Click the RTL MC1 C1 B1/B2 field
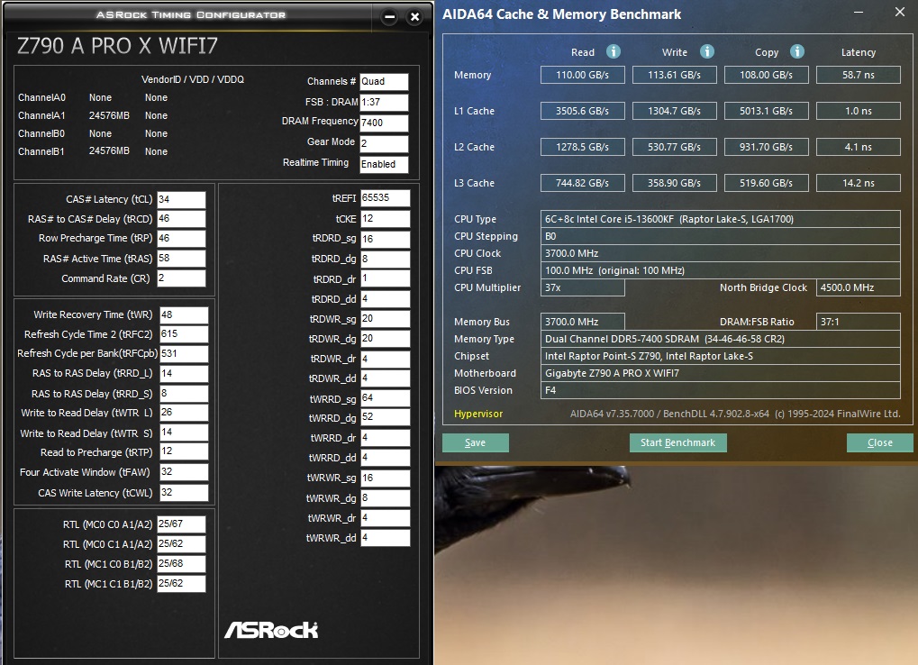The width and height of the screenshot is (918, 665). point(181,584)
